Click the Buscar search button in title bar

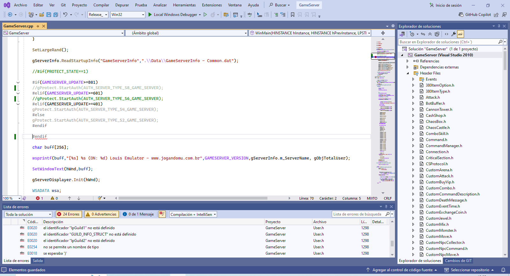280,5
